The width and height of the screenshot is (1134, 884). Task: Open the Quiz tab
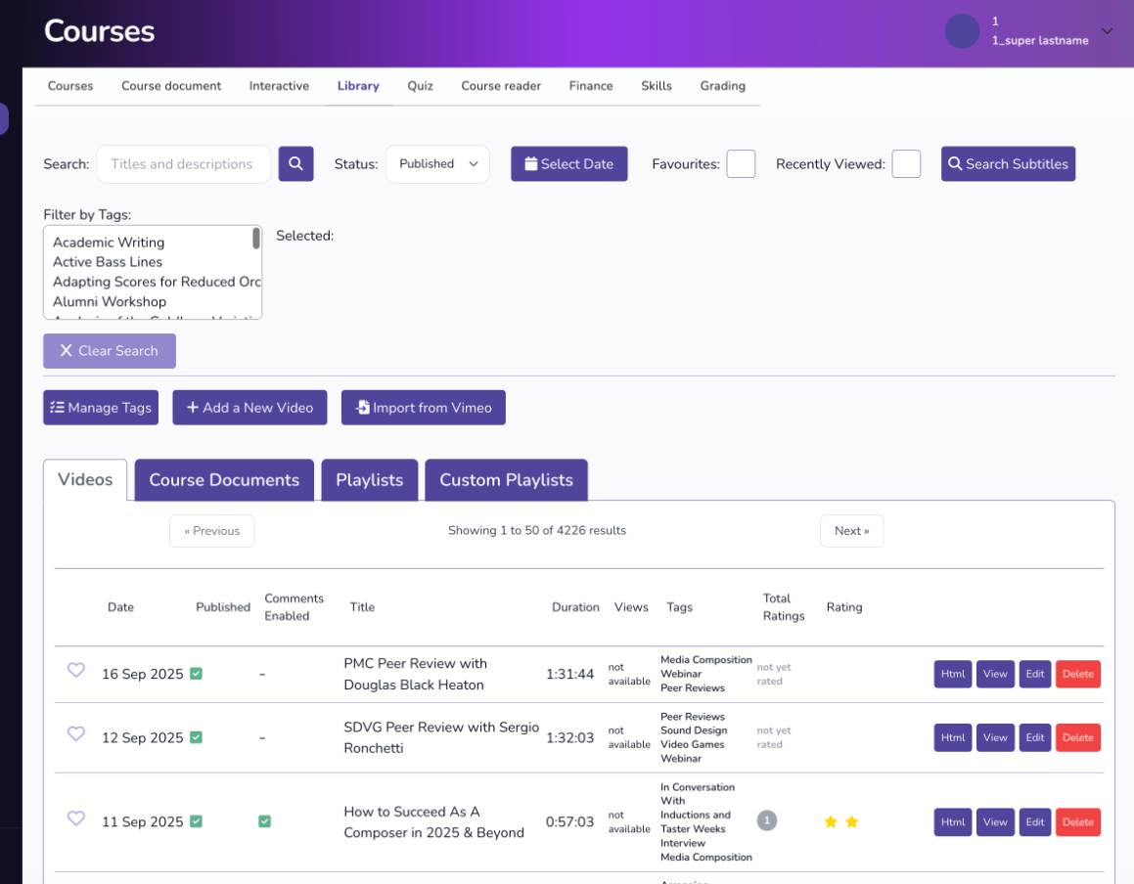coord(420,86)
